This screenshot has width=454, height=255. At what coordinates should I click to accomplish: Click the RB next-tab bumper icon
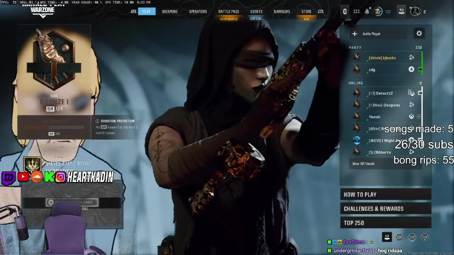click(x=321, y=11)
